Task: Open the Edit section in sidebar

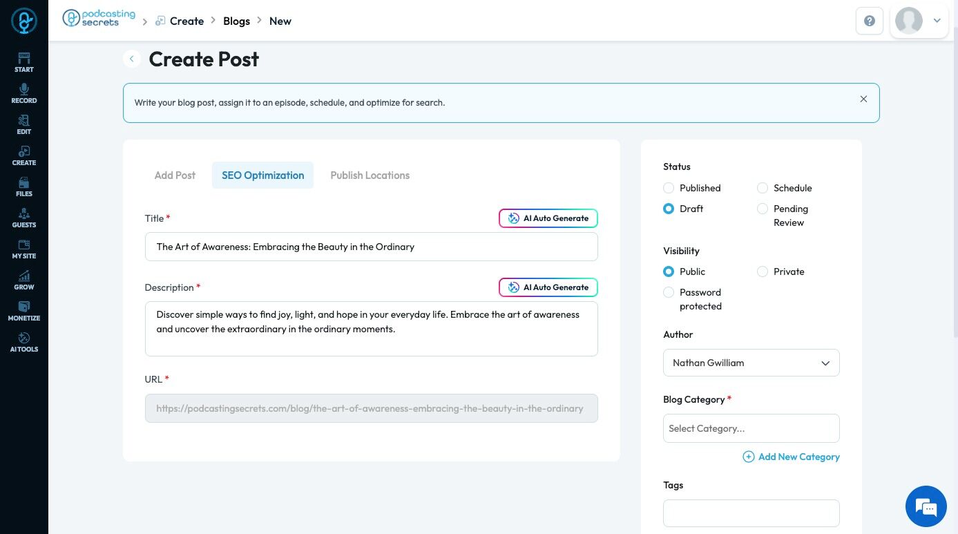Action: click(23, 124)
